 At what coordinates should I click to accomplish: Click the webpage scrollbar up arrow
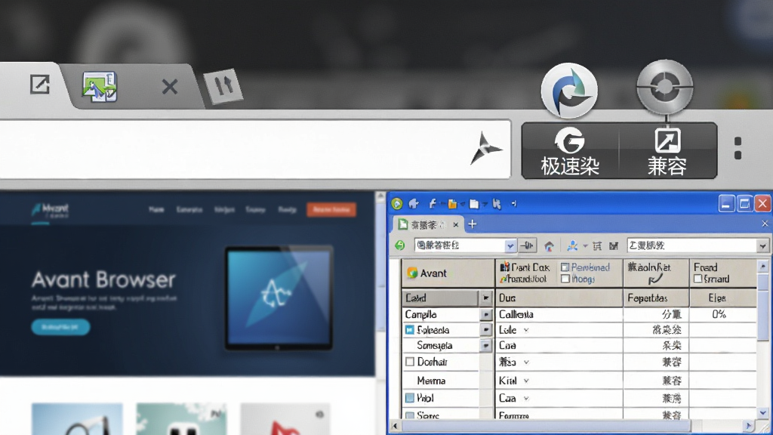coord(380,197)
